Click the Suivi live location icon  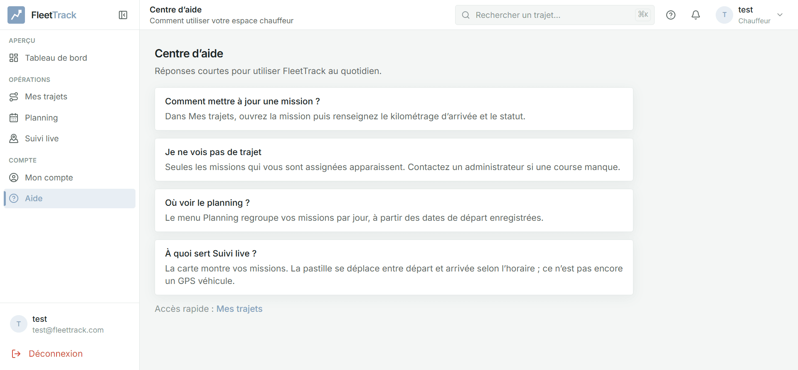[x=14, y=138]
